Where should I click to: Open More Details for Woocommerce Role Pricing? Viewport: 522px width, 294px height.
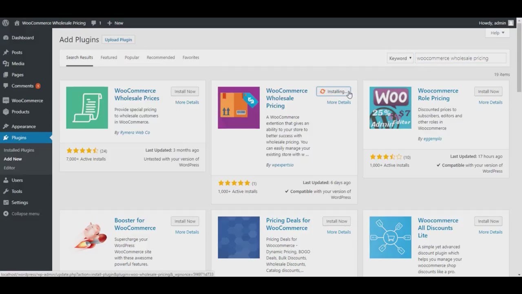tap(491, 102)
